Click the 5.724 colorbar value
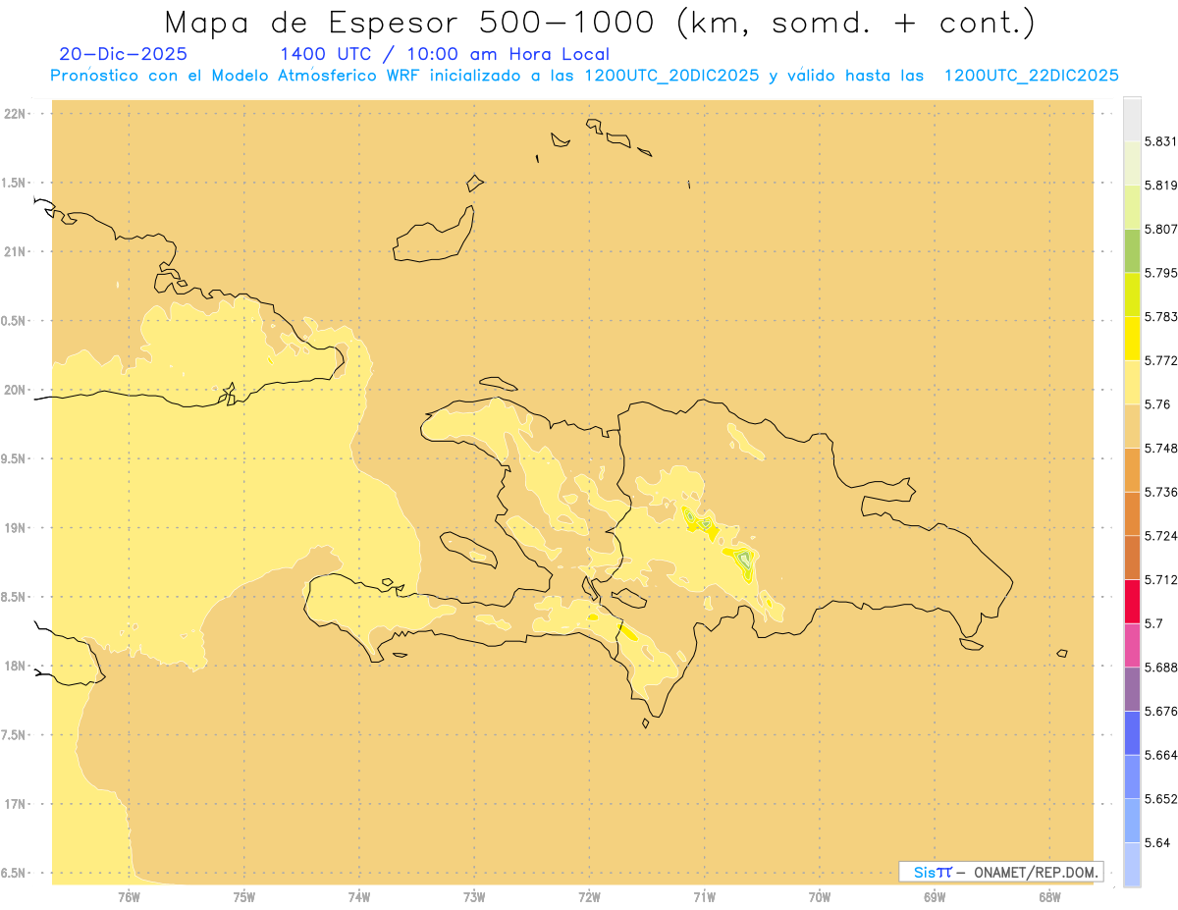The height and width of the screenshot is (910, 1178). (1160, 536)
